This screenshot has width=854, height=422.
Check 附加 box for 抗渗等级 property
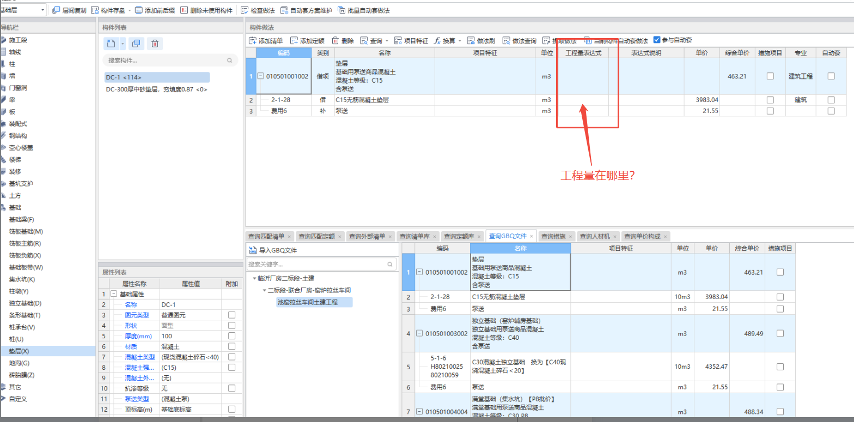coord(232,388)
